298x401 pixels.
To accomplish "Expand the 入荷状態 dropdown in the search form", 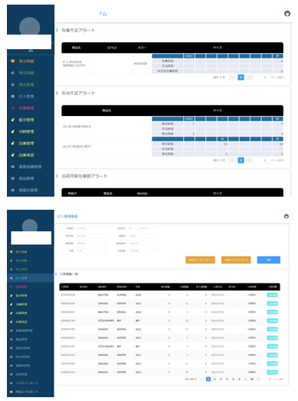I will (x=144, y=251).
